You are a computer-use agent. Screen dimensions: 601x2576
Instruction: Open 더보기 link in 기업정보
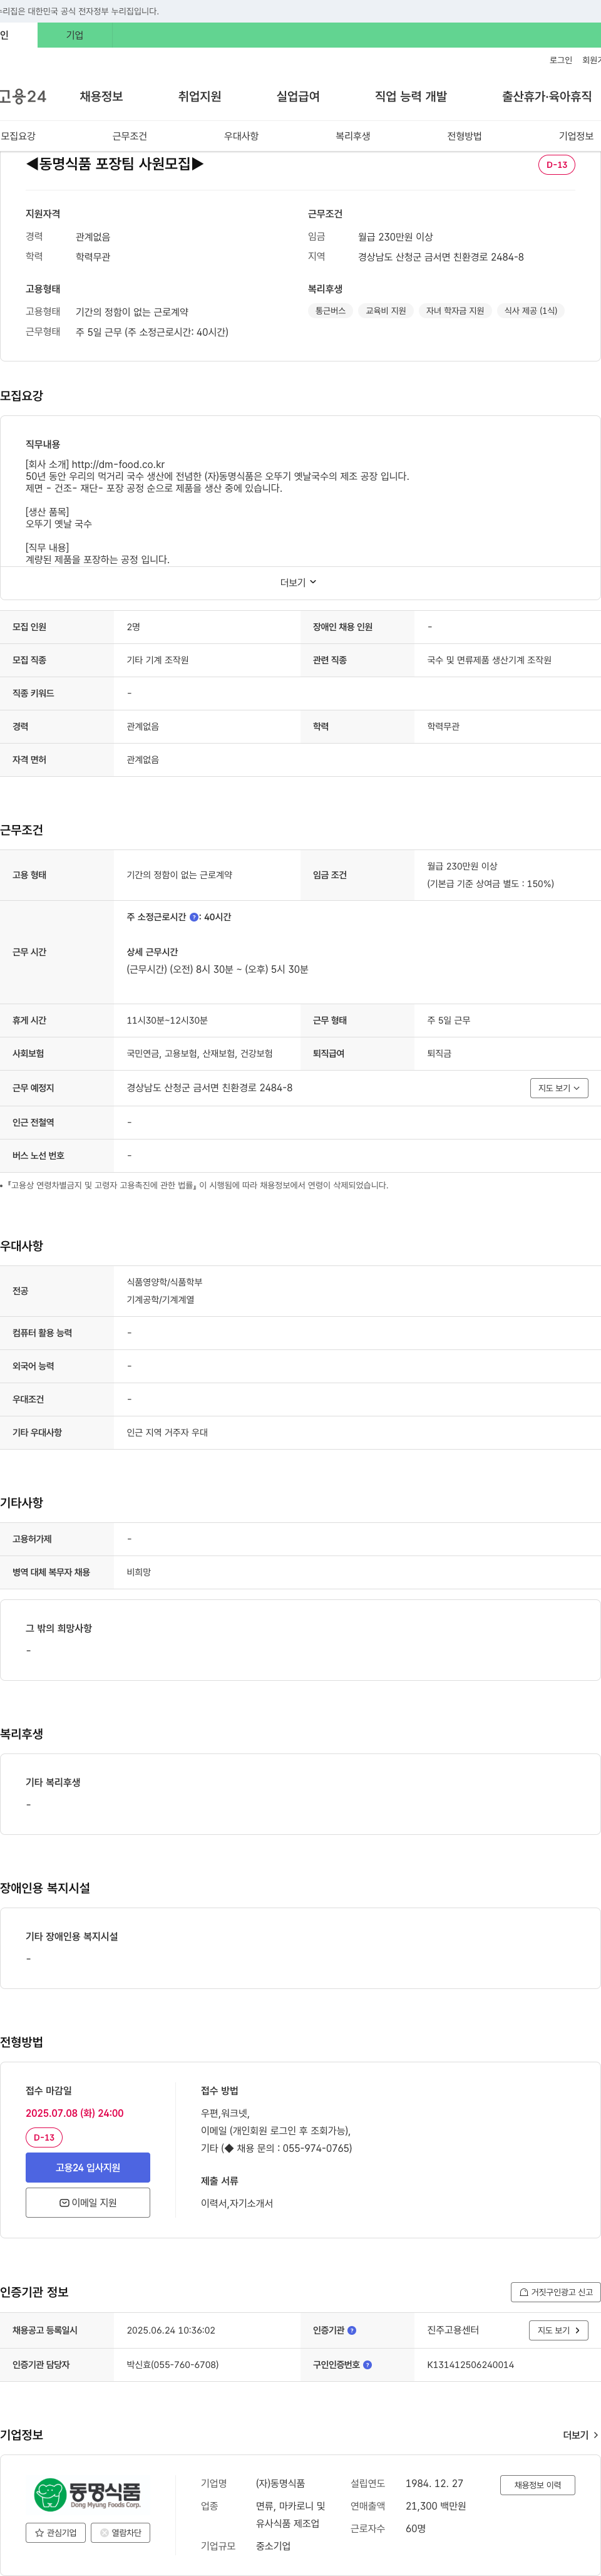581,2435
